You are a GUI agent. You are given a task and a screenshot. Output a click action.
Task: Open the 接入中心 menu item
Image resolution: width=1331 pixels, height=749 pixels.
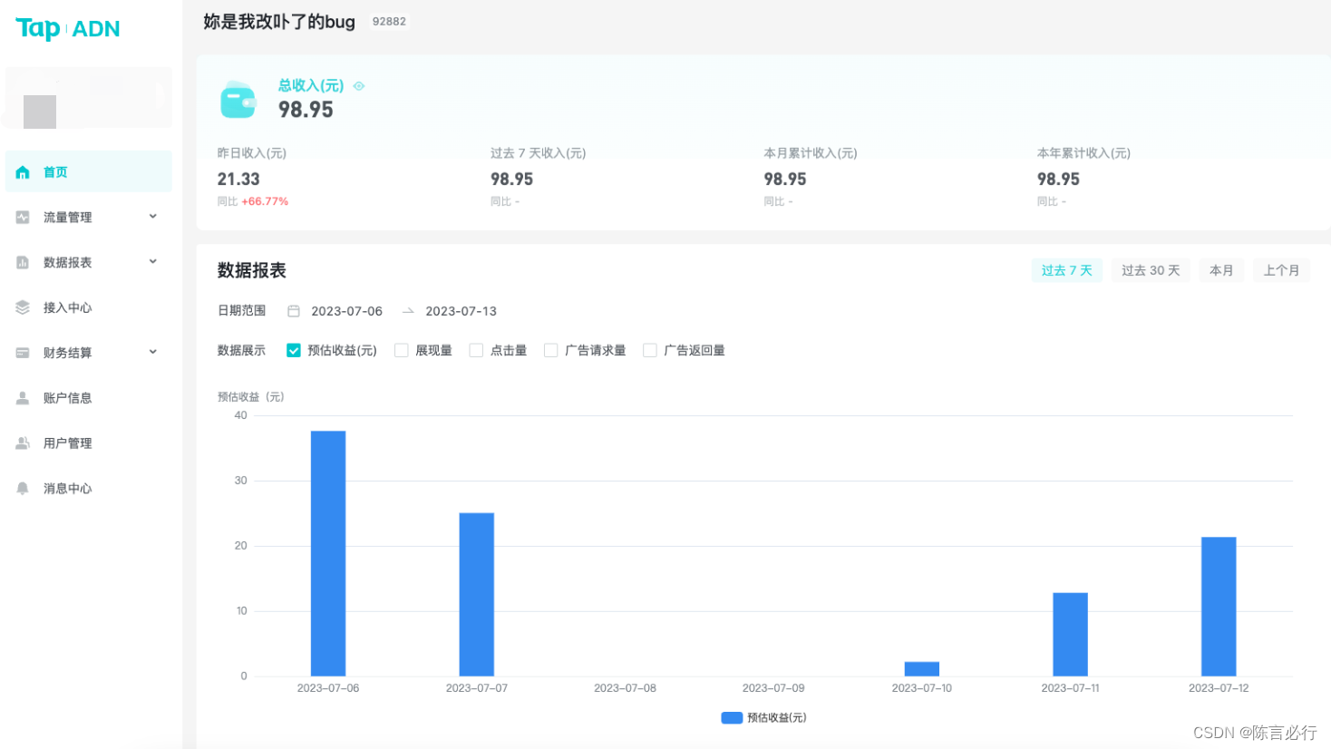[89, 307]
